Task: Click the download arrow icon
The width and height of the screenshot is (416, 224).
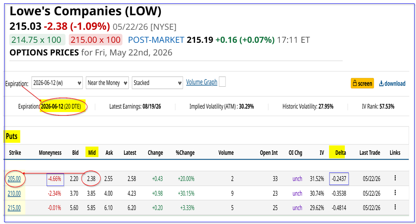Action: coord(381,84)
